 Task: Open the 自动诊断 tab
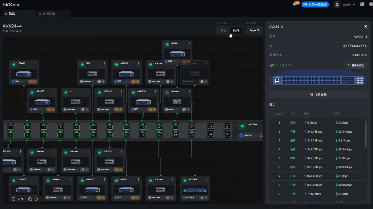click(x=49, y=13)
